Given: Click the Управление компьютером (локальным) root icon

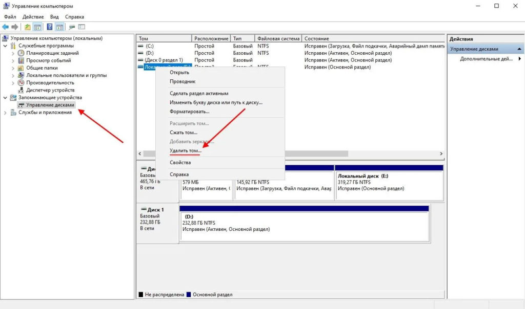Looking at the screenshot, I should pyautogui.click(x=5, y=38).
